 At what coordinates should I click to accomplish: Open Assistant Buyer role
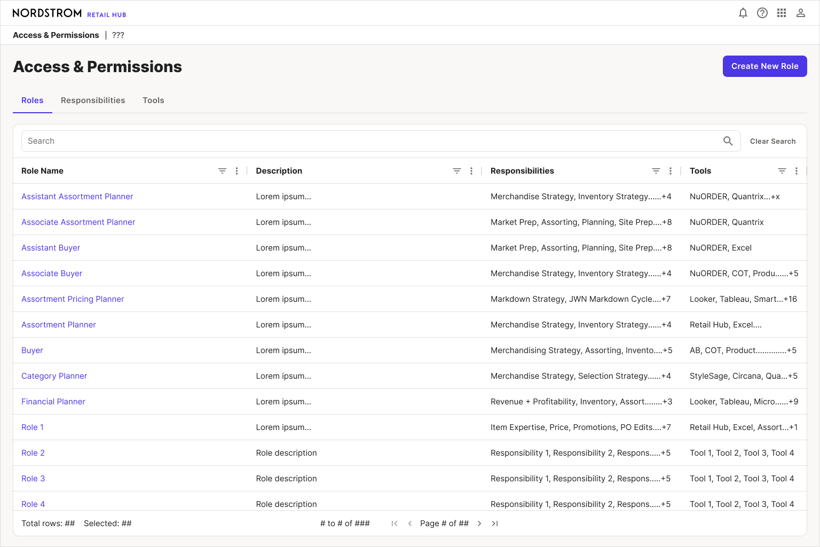pyautogui.click(x=51, y=248)
